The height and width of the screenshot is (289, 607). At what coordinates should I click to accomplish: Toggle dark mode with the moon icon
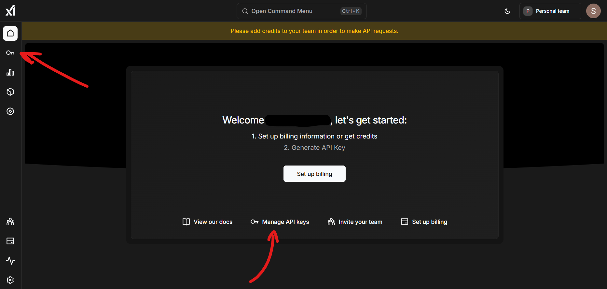click(507, 11)
